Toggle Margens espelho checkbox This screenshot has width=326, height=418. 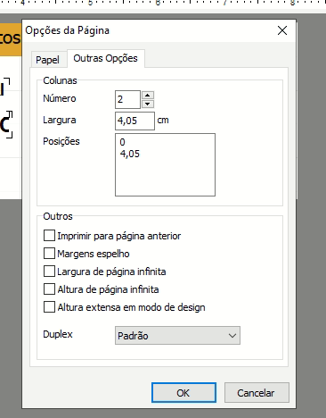(49, 254)
